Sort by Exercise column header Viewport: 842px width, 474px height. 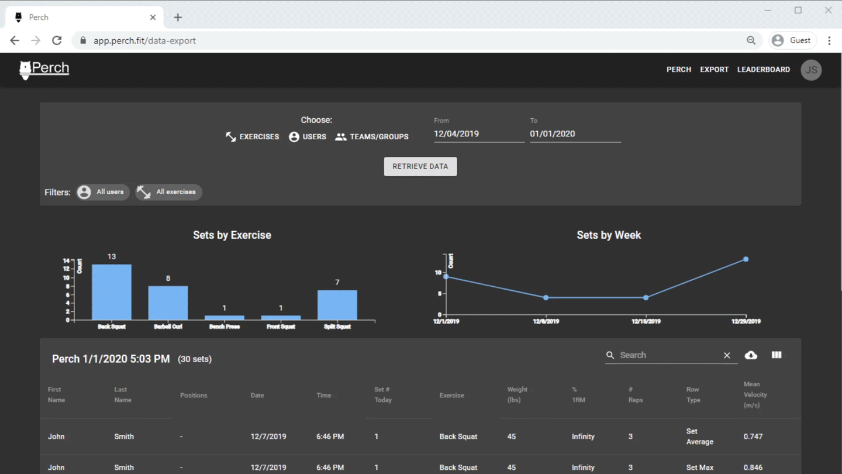pos(452,396)
